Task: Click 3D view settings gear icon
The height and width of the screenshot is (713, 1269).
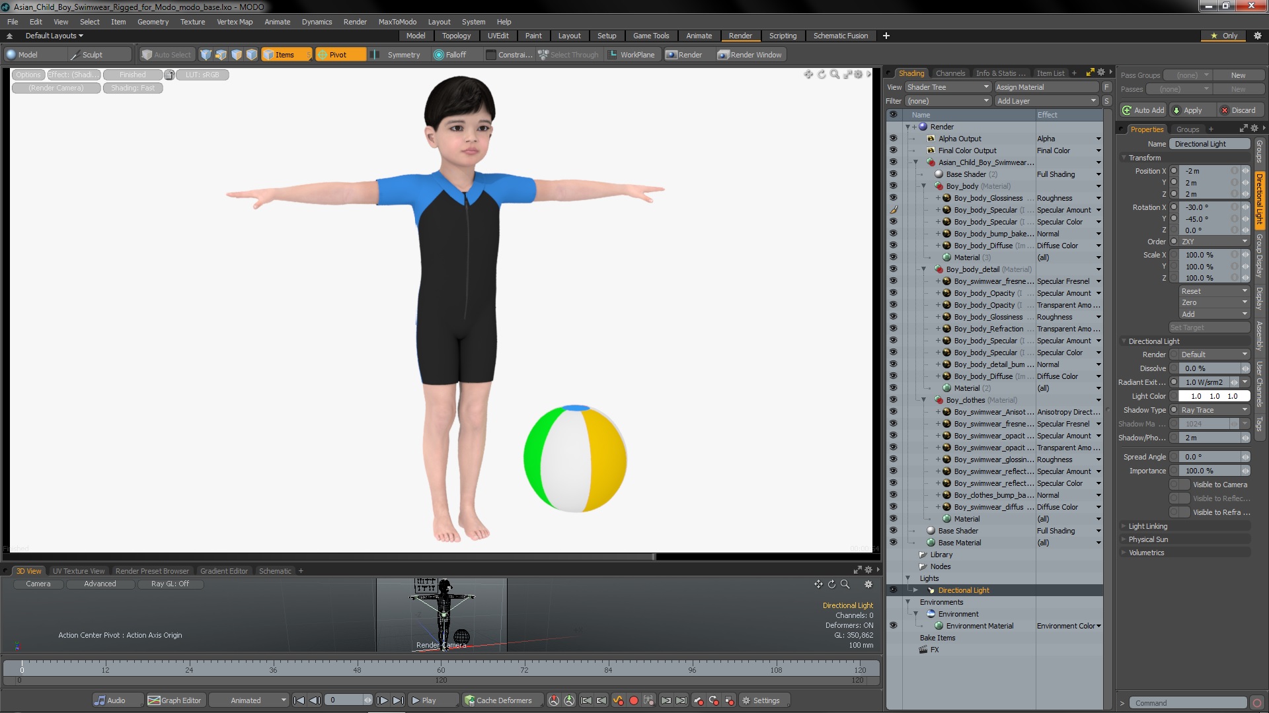Action: (868, 584)
